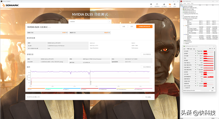Open the 3DMark results icon
The height and width of the screenshot is (119, 219).
tap(170, 5)
